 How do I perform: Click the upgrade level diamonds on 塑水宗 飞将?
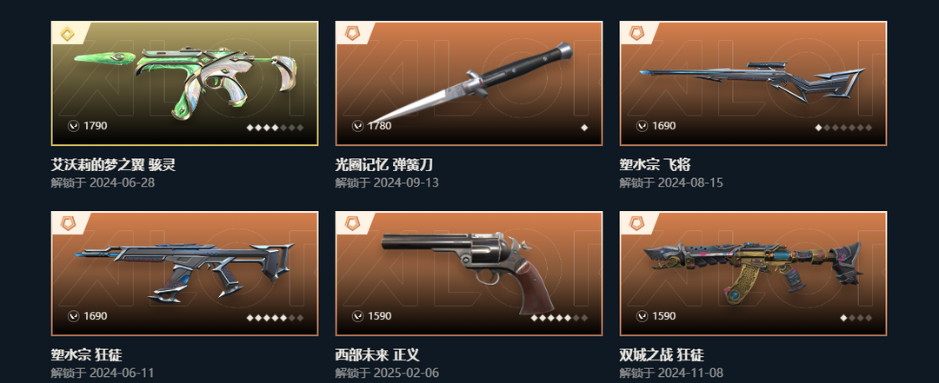pyautogui.click(x=843, y=128)
